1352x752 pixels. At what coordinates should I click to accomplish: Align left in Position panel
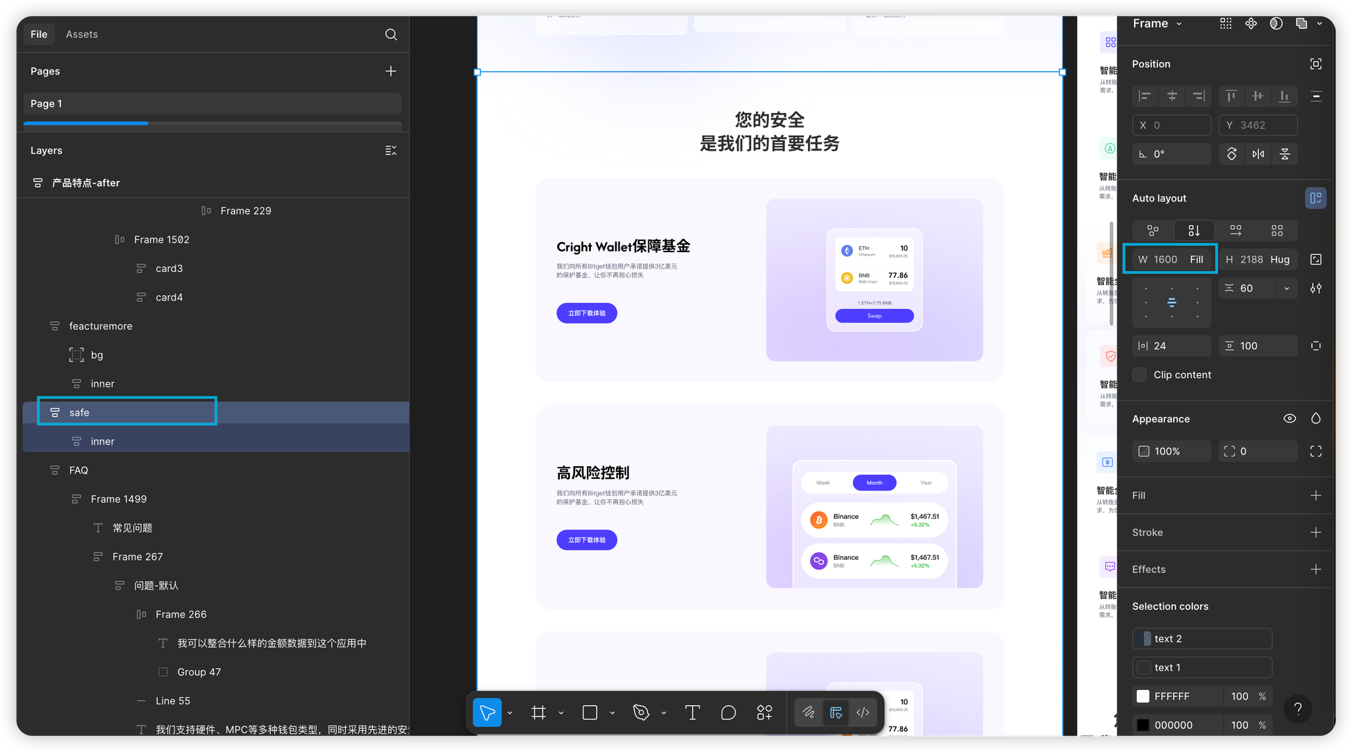click(1145, 96)
